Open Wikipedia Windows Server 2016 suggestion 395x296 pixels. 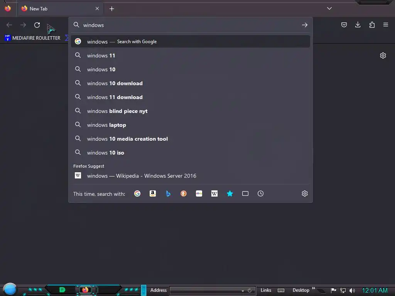(191, 176)
